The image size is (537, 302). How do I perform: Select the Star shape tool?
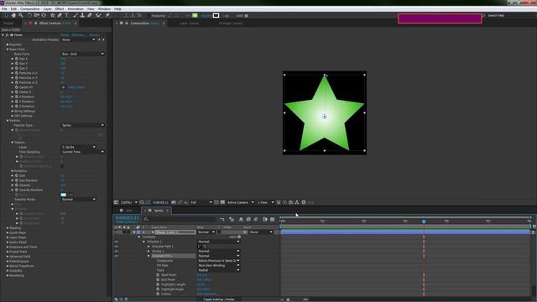coord(52,15)
